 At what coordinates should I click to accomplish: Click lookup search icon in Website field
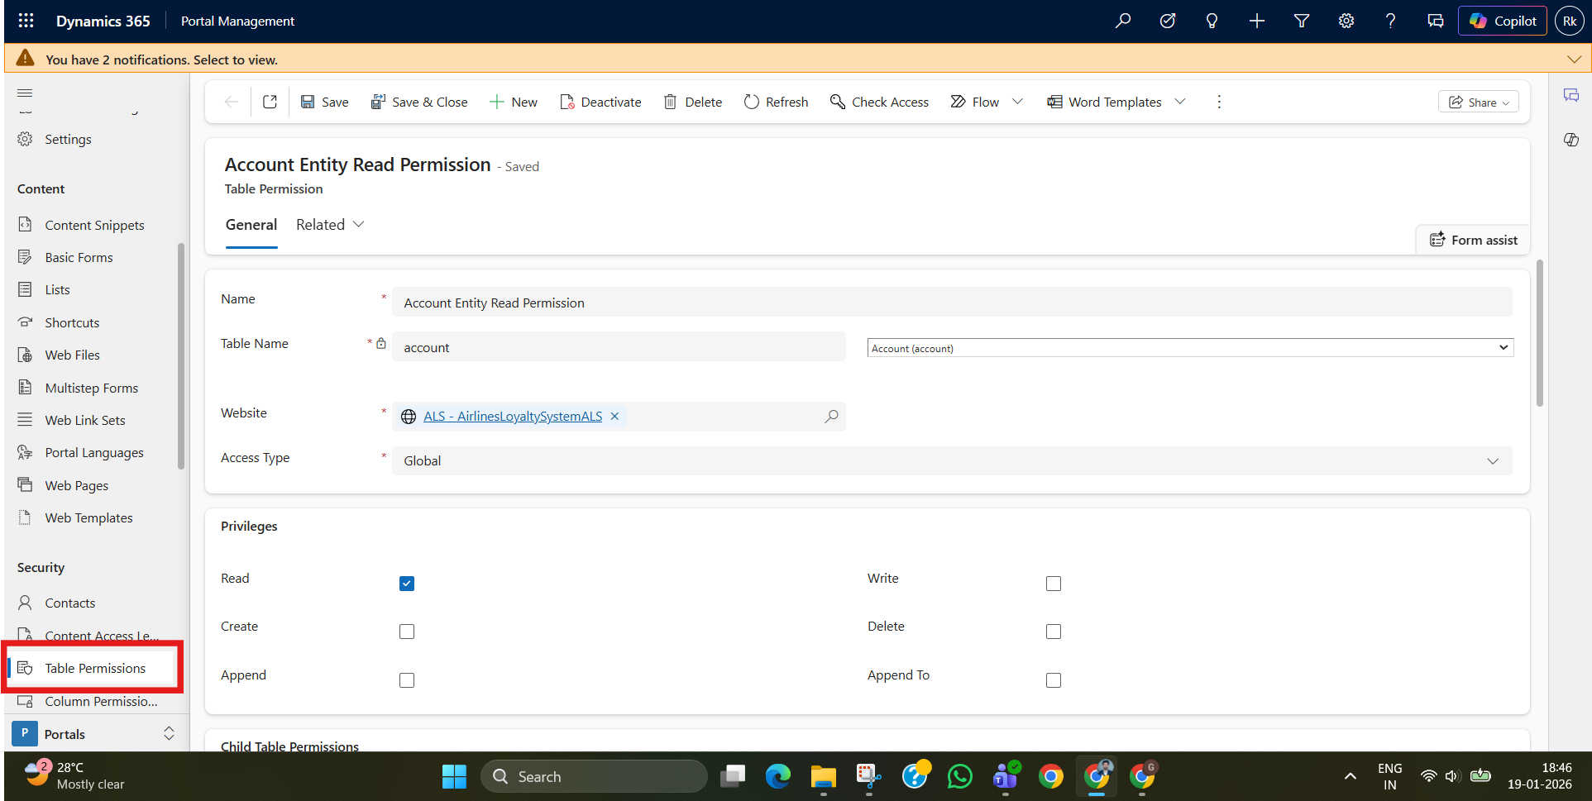(831, 417)
